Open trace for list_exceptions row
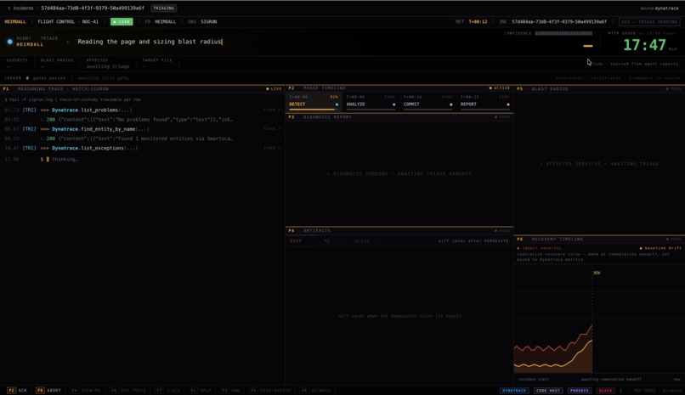Image resolution: width=685 pixels, height=395 pixels. coord(272,148)
